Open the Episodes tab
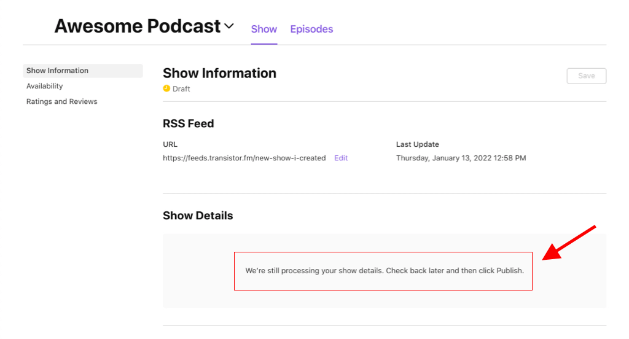Screen dimensions: 629x339 [x=311, y=29]
